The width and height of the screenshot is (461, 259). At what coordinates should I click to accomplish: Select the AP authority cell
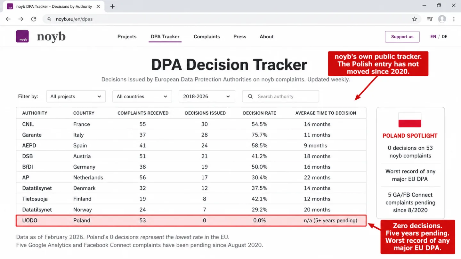26,178
